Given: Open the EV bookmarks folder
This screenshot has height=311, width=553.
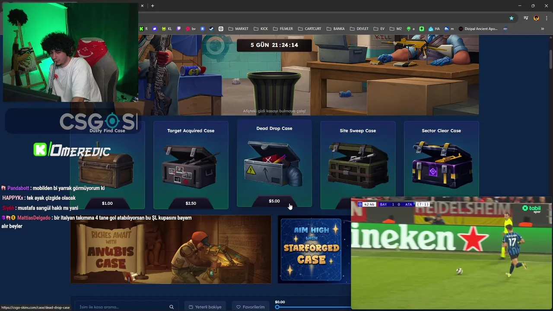Looking at the screenshot, I should pos(379,29).
